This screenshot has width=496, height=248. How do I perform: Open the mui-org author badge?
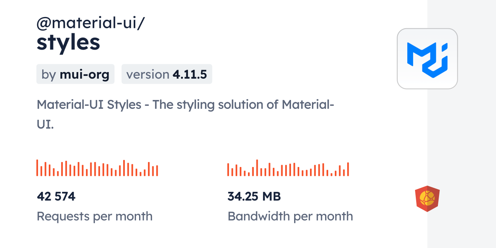pos(76,74)
